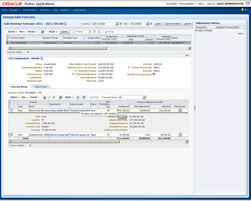Open the Watchlist menu
Viewport: 251px width, 201px height.
click(65, 10)
